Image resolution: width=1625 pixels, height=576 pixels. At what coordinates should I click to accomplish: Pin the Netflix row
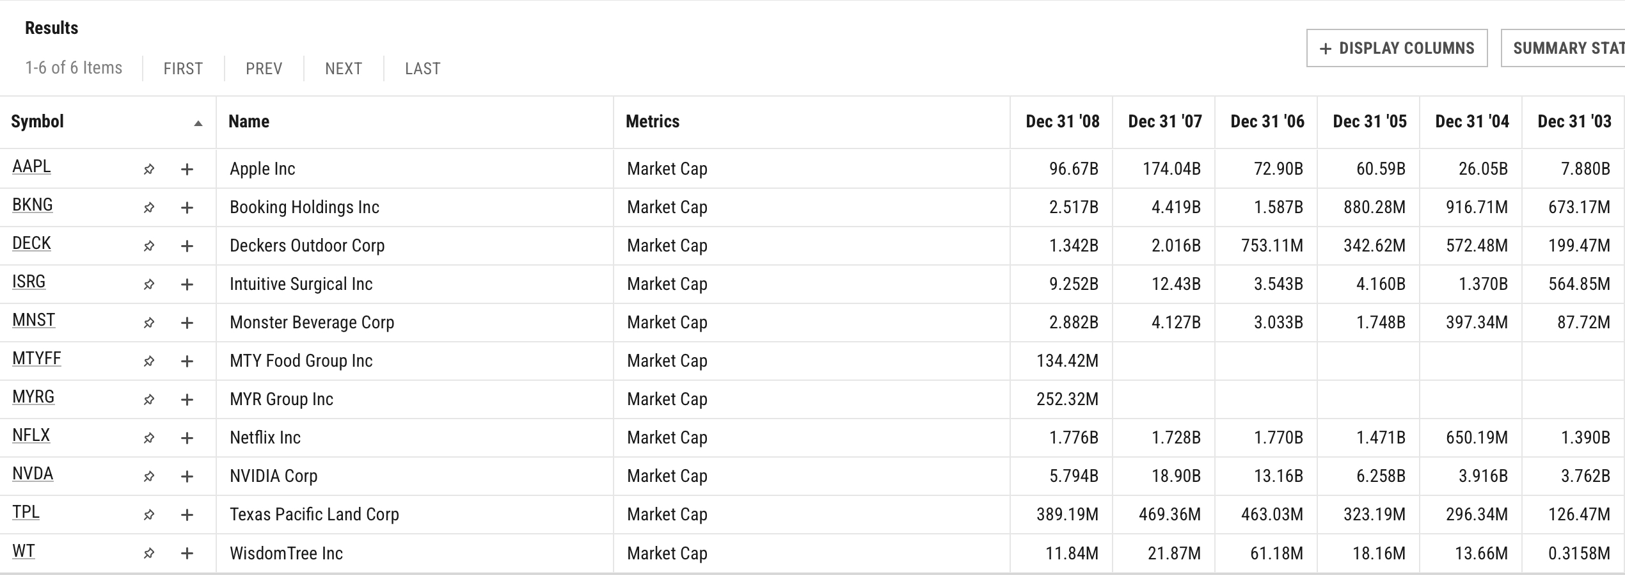(148, 438)
